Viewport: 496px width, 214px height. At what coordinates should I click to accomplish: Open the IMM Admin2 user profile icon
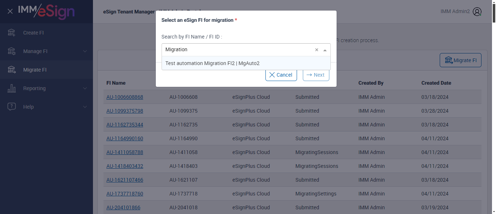477,12
